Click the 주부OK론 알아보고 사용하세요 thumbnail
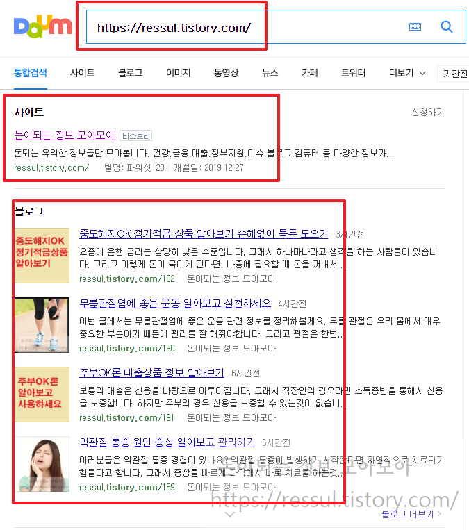469x530 pixels. tap(42, 395)
